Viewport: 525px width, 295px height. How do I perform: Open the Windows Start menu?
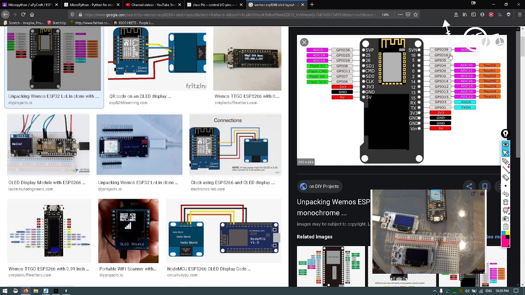pos(5,291)
